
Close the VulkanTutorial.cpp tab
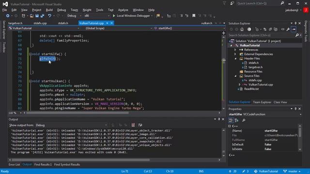[112, 23]
